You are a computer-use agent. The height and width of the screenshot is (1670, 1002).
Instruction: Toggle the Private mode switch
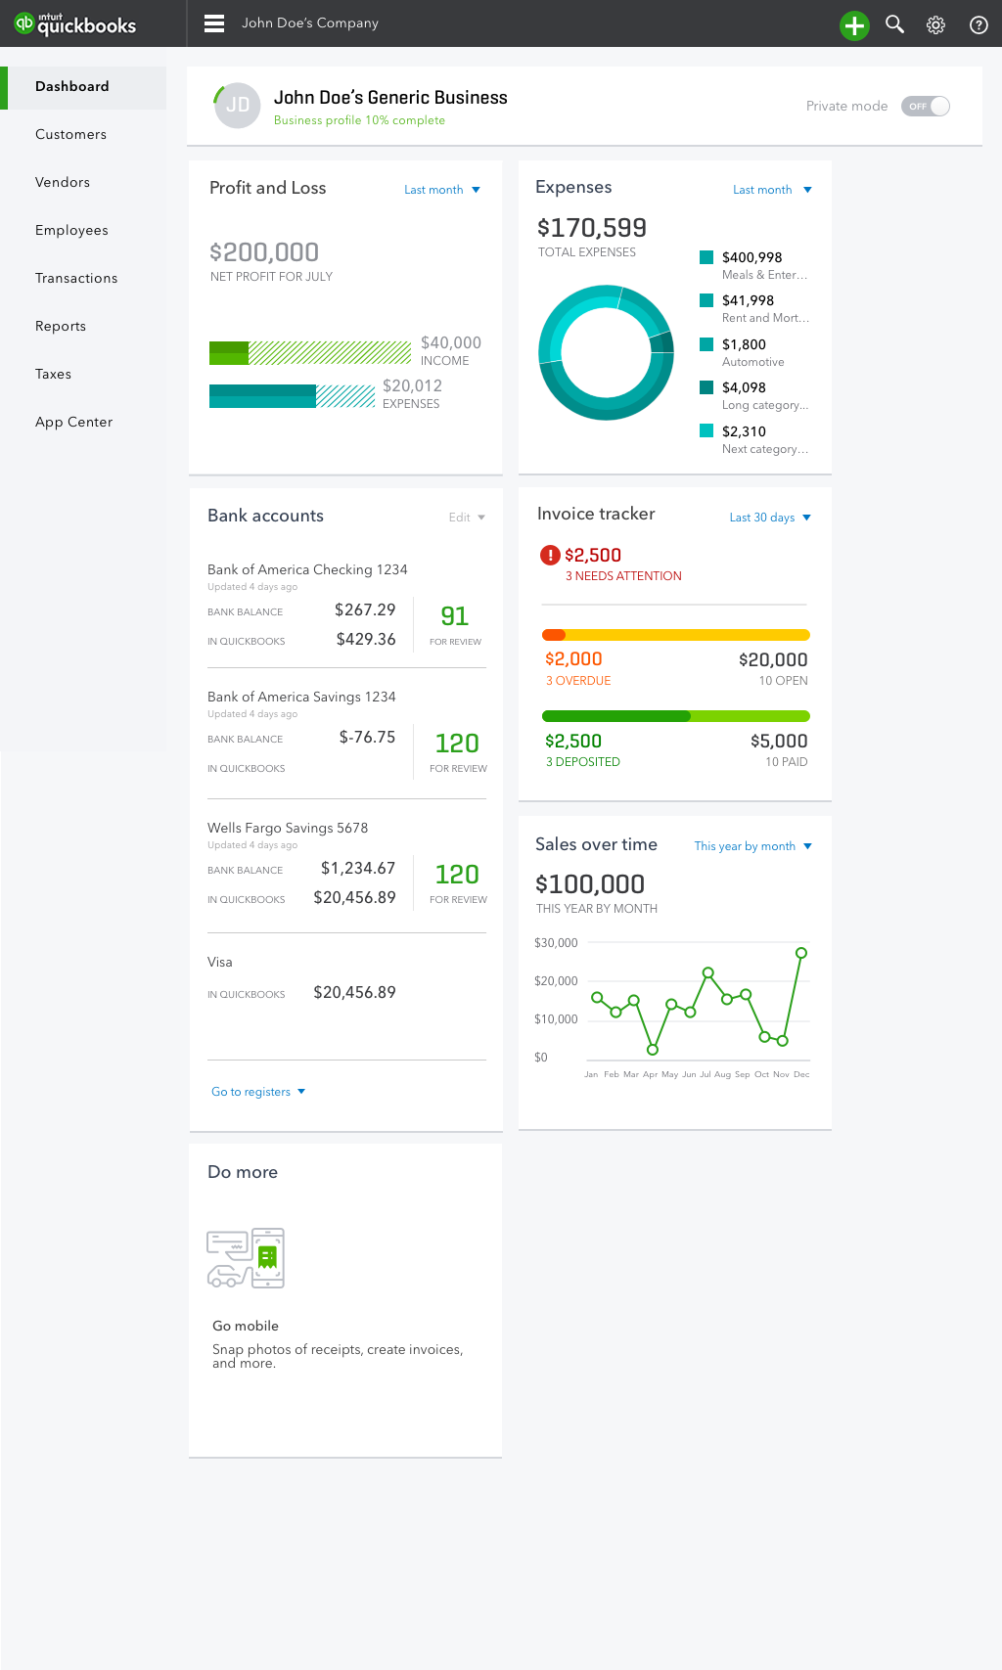[926, 106]
